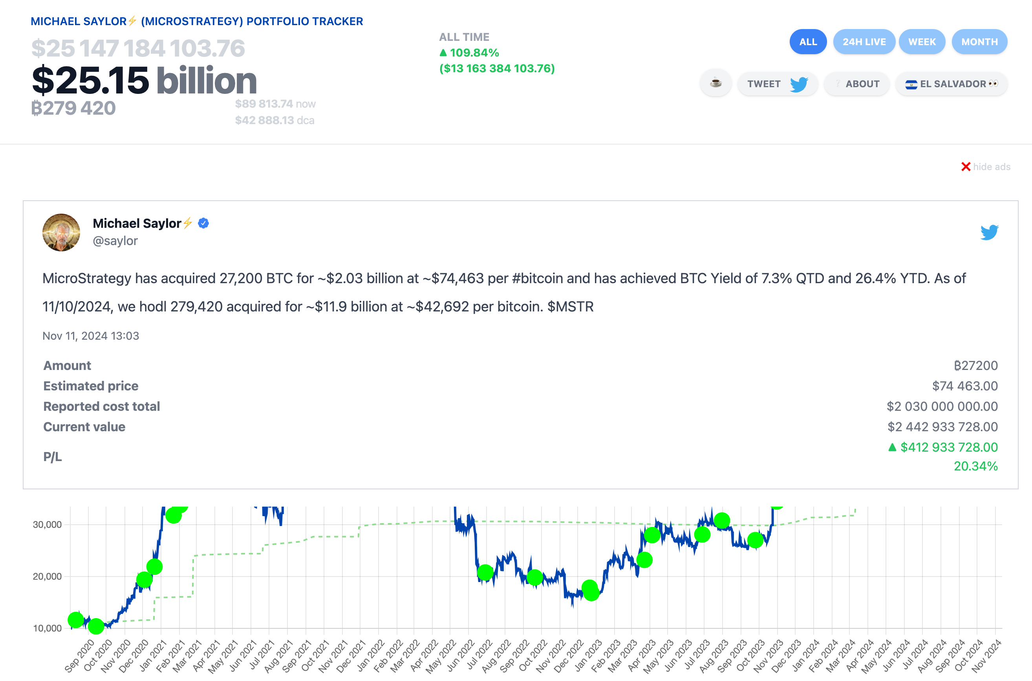Click the tweet text about 27,200 BTC

tap(504, 292)
